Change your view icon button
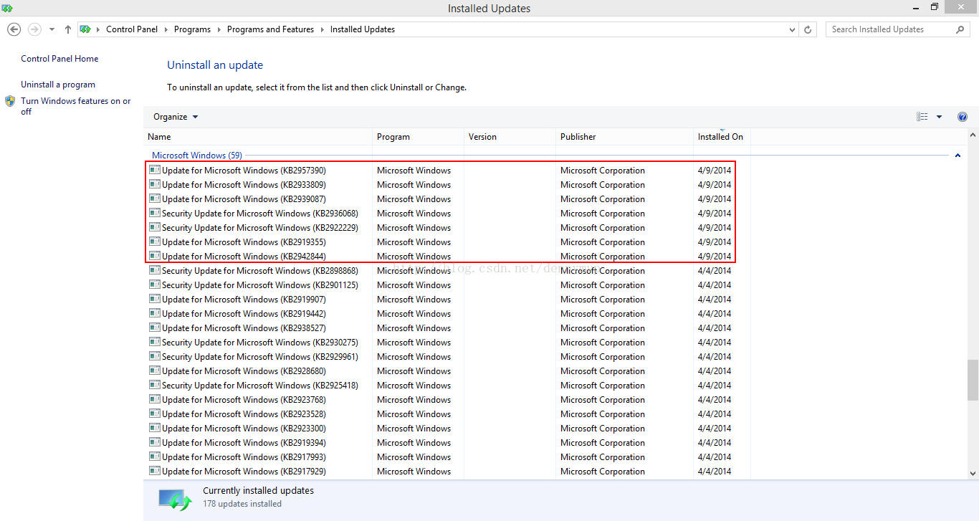This screenshot has height=521, width=979. 922,117
